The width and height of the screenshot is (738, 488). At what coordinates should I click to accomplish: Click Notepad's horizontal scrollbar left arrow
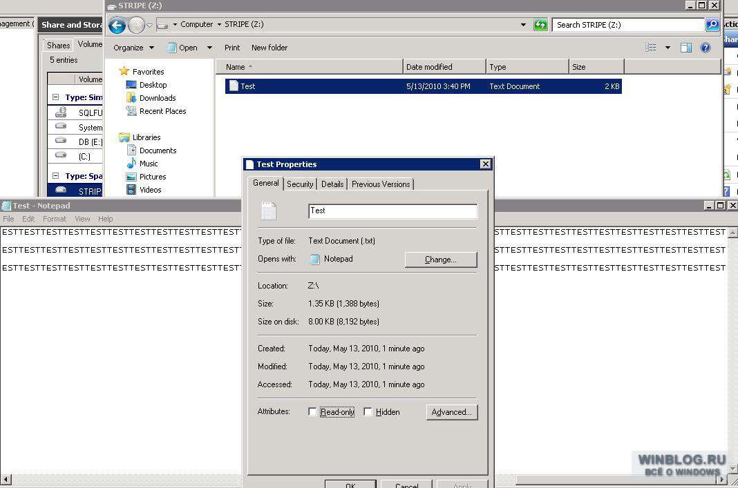click(x=6, y=480)
